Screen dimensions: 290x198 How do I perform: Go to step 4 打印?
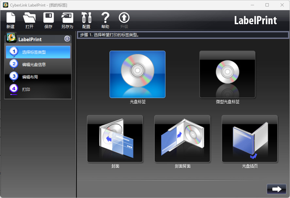(38, 89)
